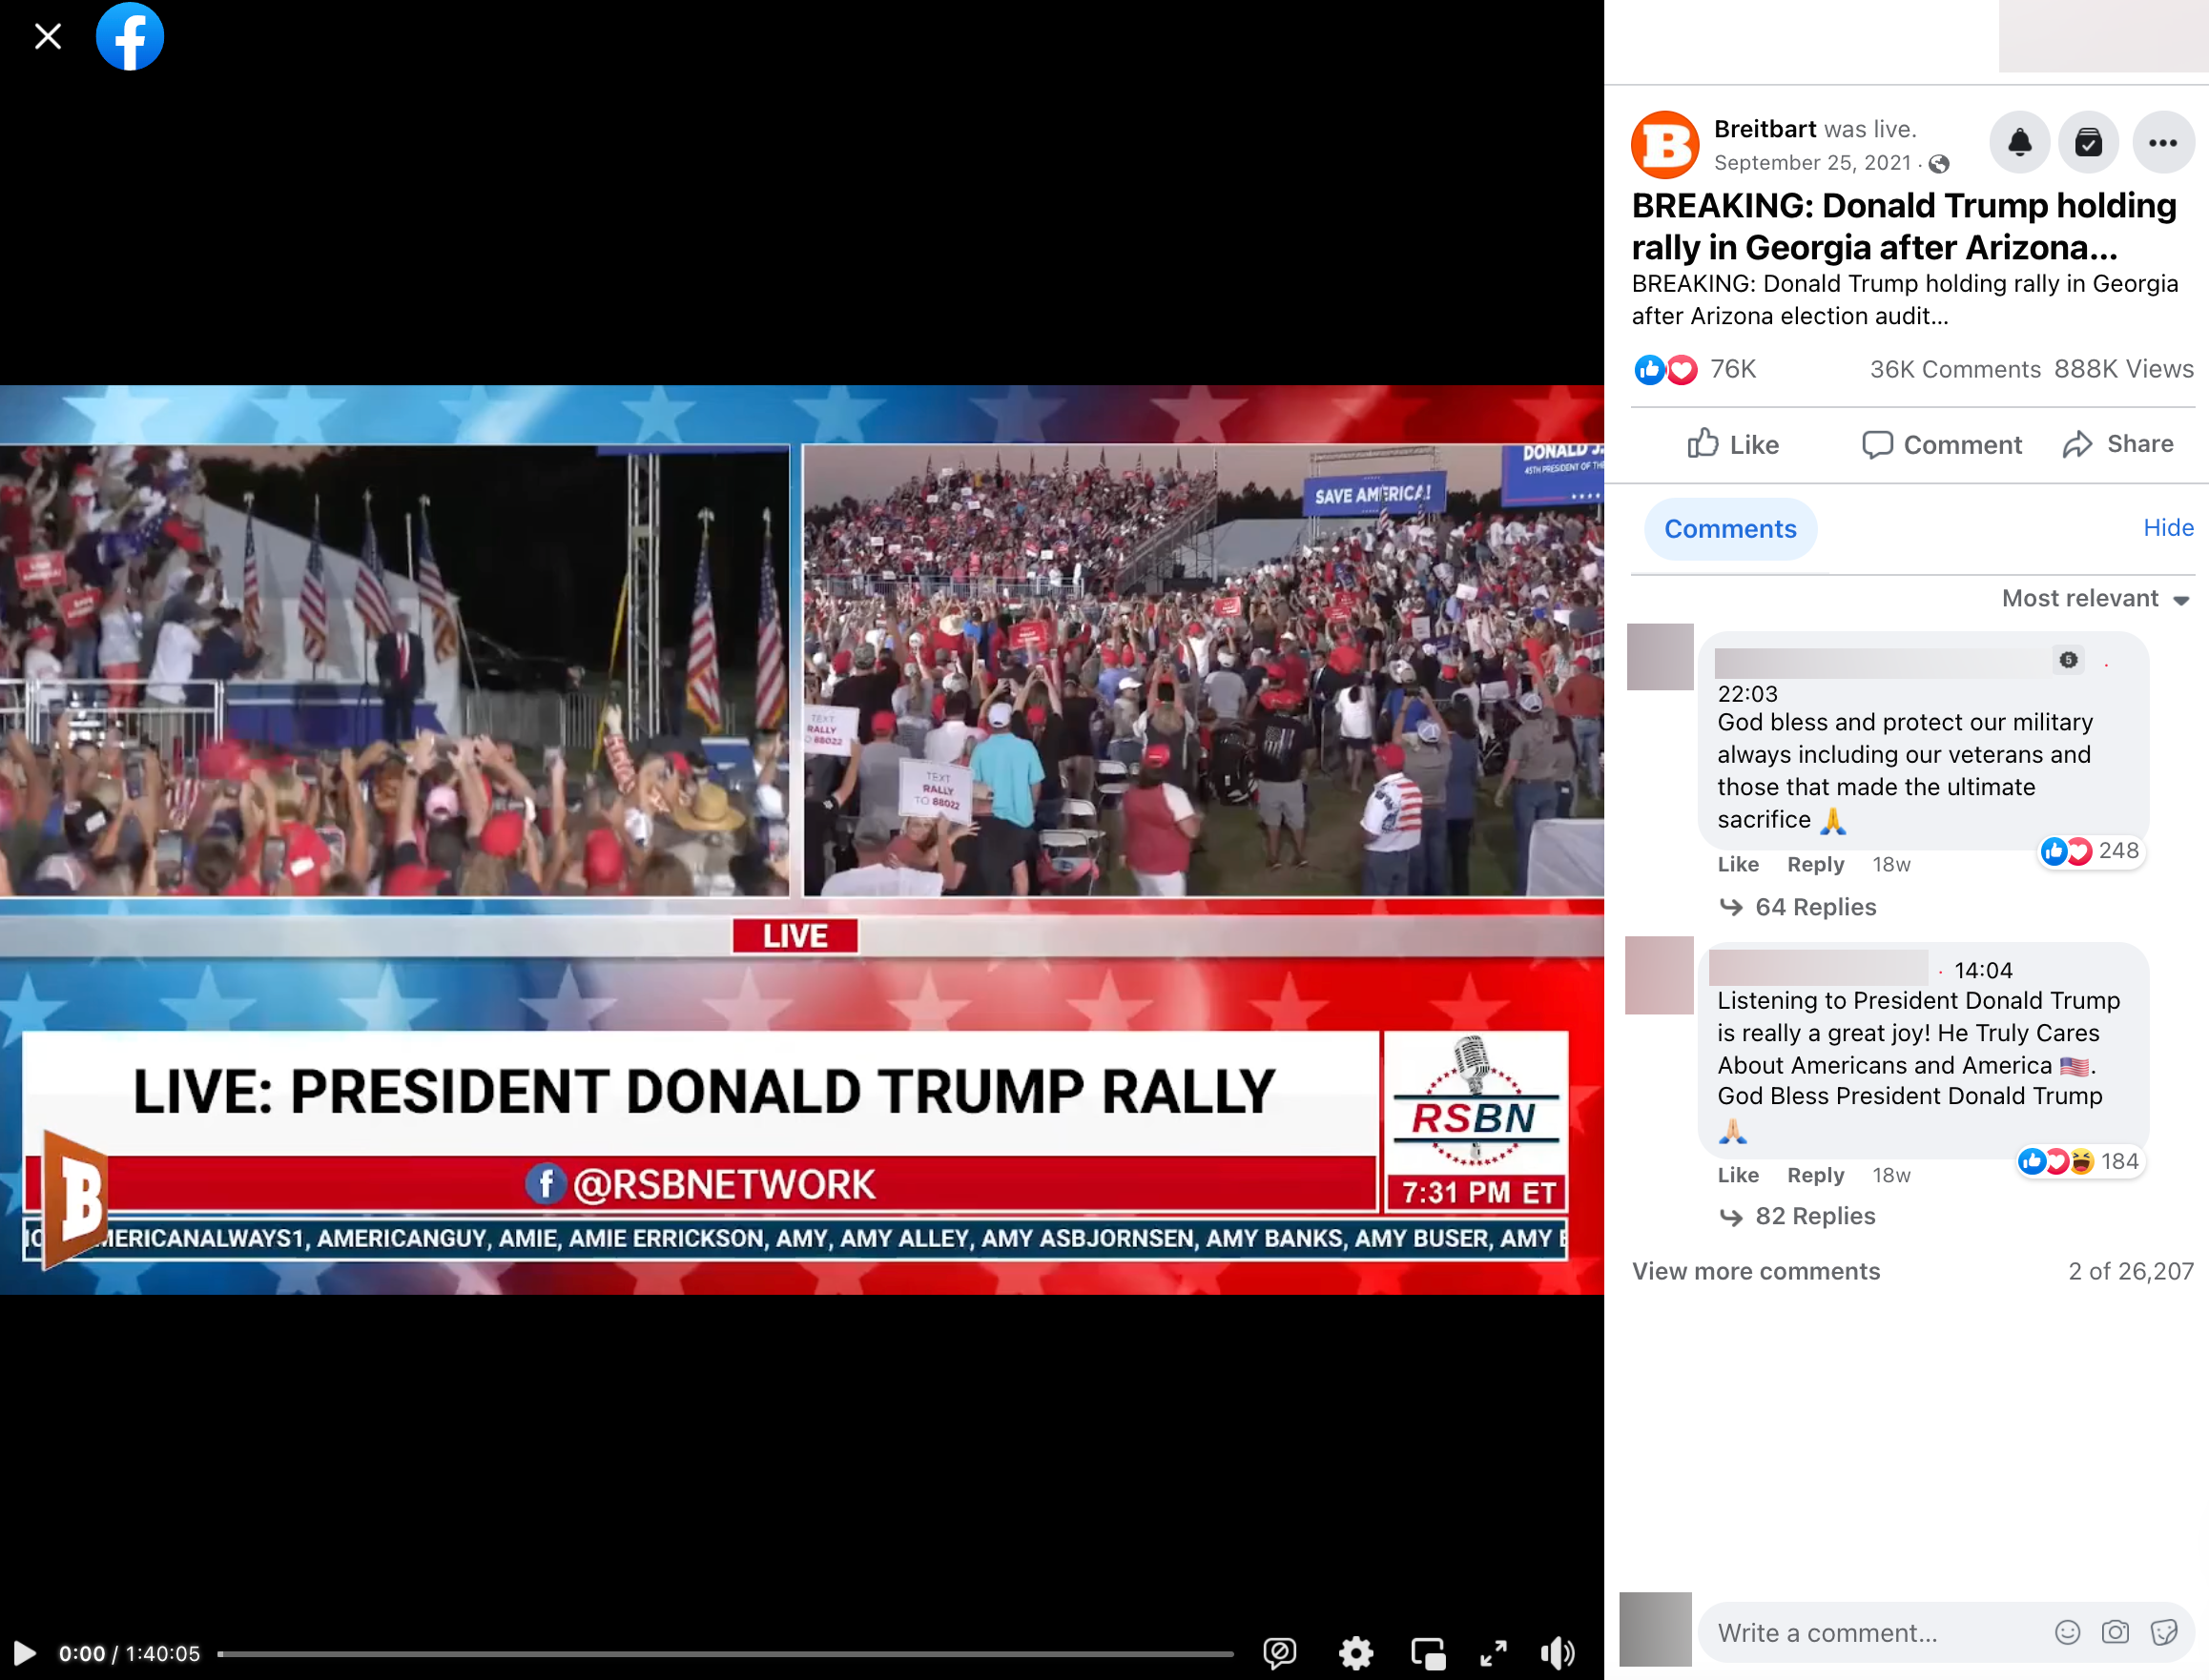Click Hide to collapse comments
The image size is (2209, 1680).
coord(2167,527)
